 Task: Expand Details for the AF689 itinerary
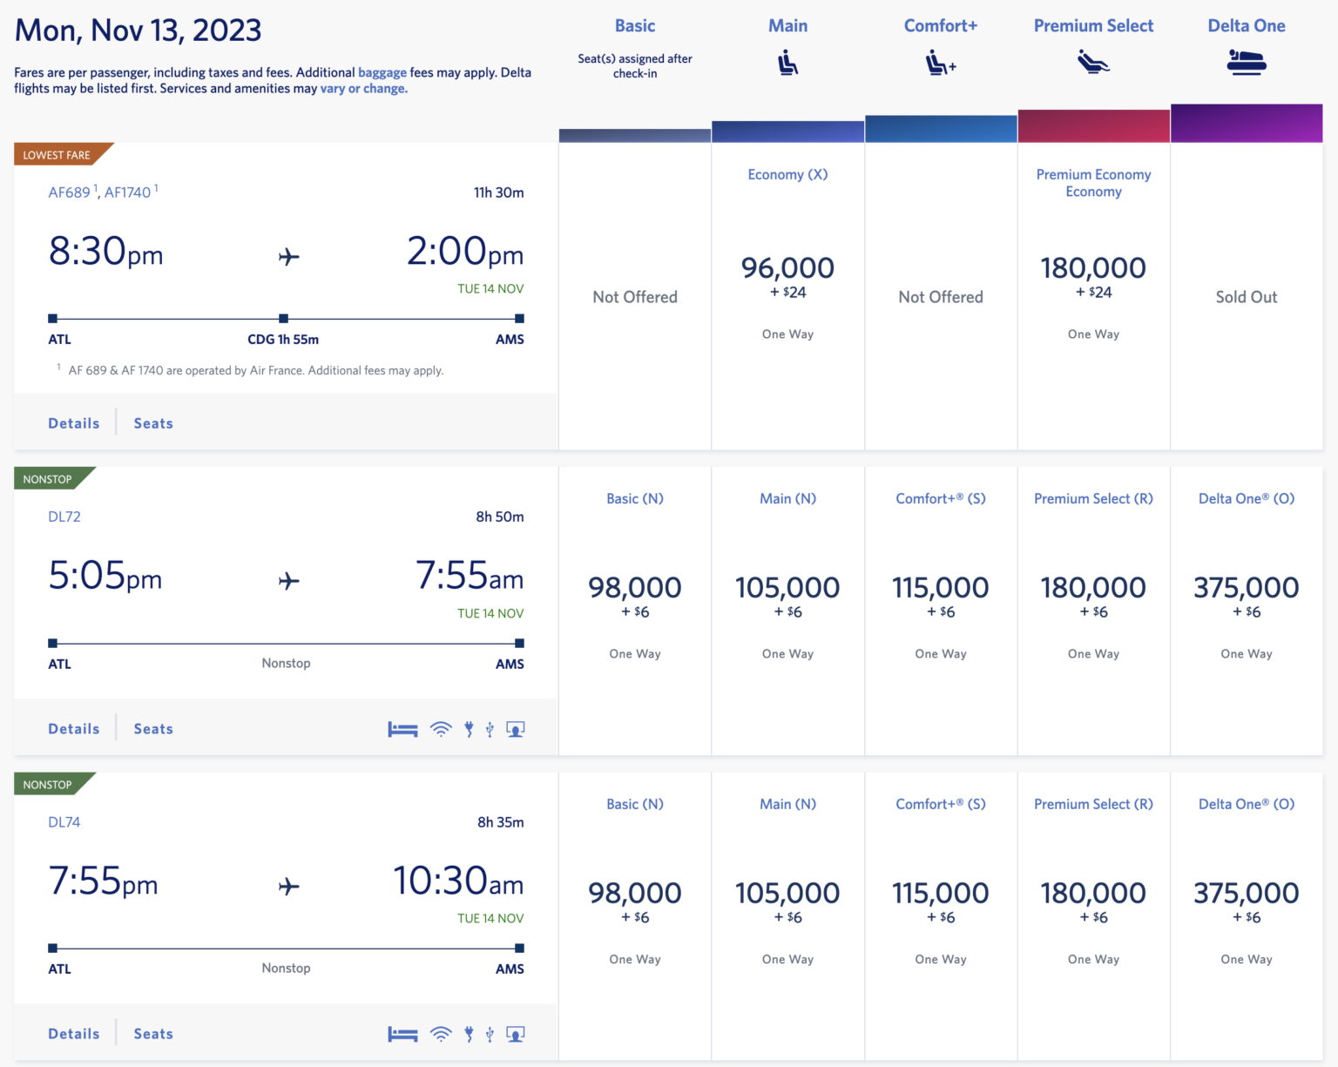coord(73,422)
